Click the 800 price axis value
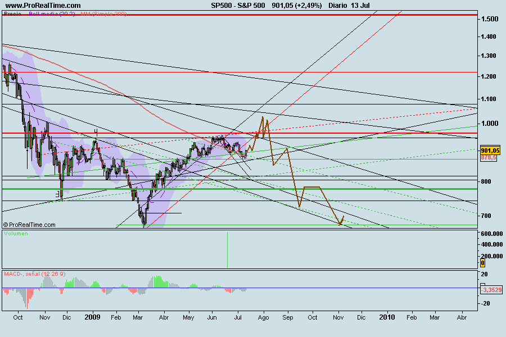The image size is (506, 337). click(x=486, y=181)
